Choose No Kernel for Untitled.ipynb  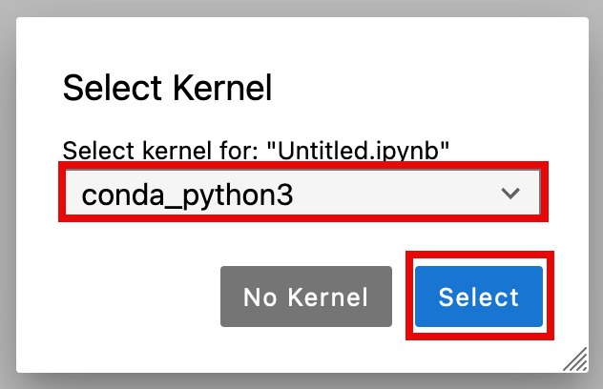305,297
